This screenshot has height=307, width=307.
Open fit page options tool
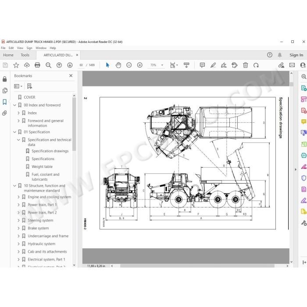coord(174,65)
